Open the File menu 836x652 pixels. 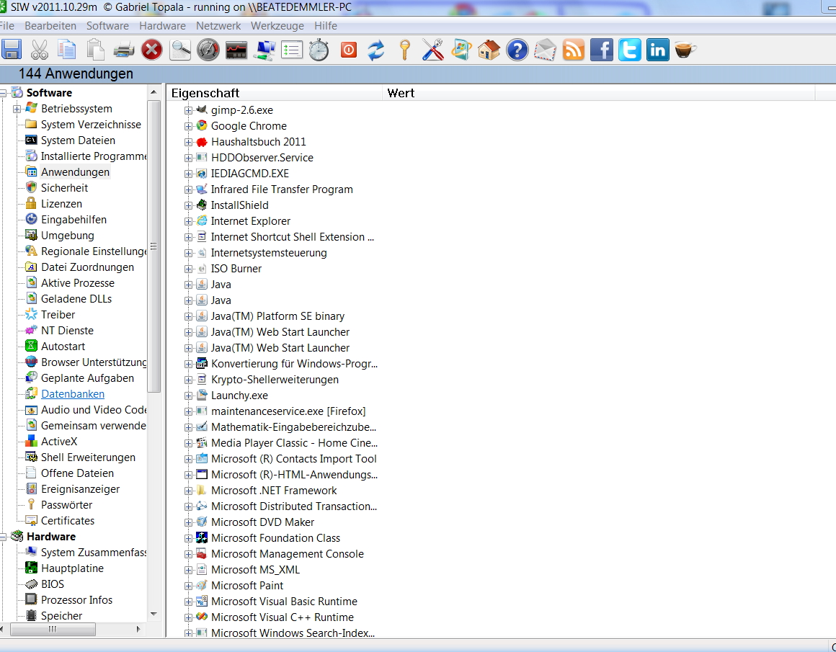7,26
